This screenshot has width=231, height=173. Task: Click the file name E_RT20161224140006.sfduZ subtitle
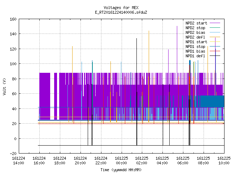coord(121,12)
